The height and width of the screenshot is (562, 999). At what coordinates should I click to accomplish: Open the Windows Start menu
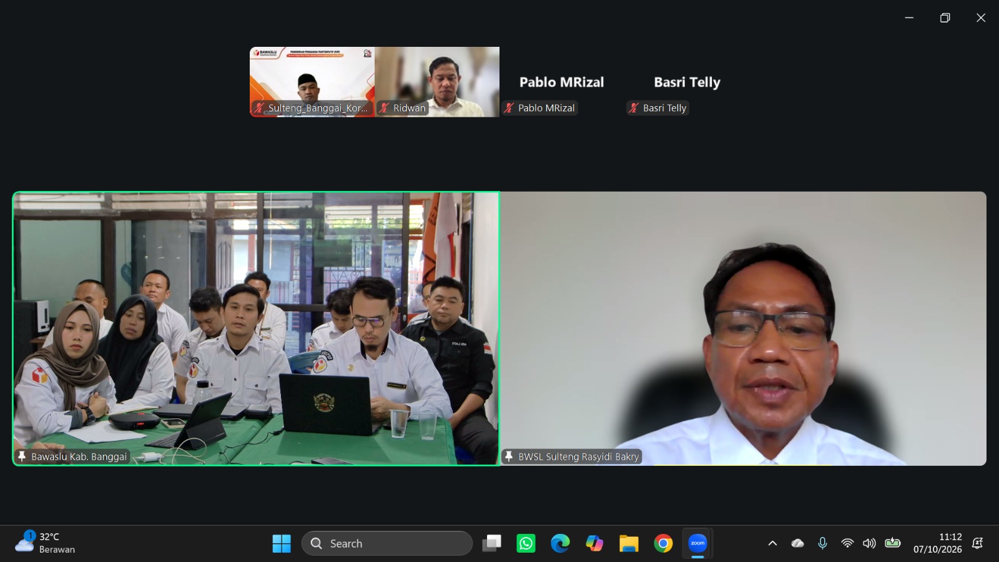coord(282,543)
